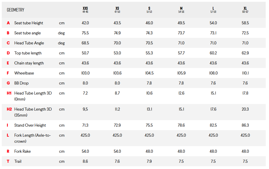Click the GEOMETRY table heading
Image resolution: width=269 pixels, height=169 pixels.
[x=16, y=10]
